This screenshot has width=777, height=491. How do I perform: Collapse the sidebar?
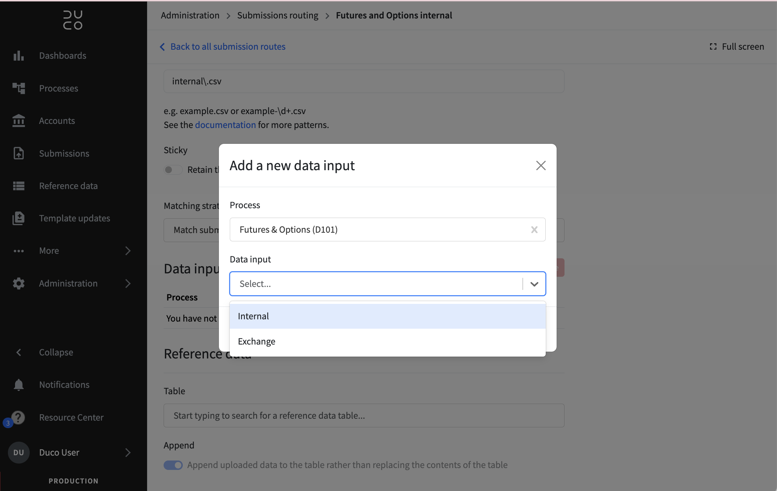pos(56,352)
